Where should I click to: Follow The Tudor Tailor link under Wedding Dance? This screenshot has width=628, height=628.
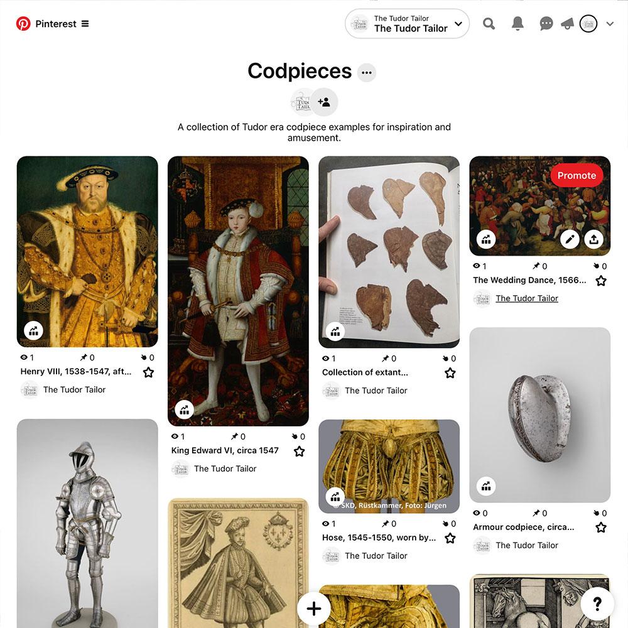coord(527,298)
